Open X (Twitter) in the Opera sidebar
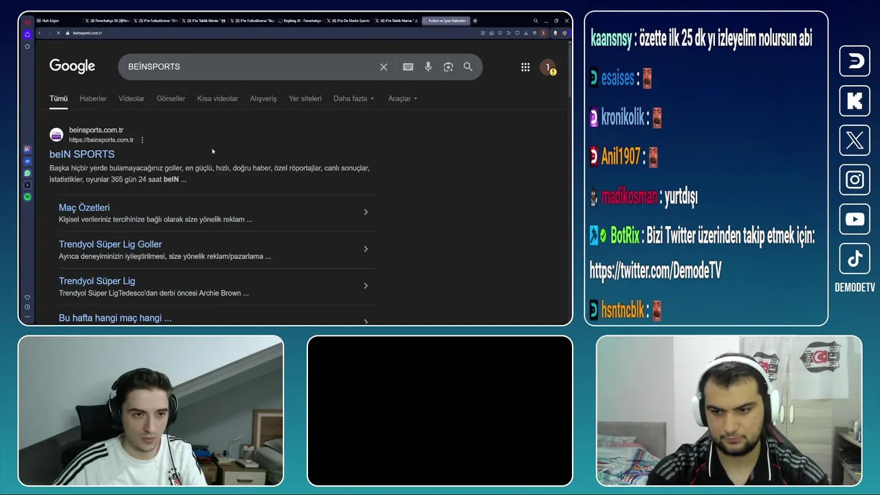Viewport: 880px width, 495px height. point(27,185)
